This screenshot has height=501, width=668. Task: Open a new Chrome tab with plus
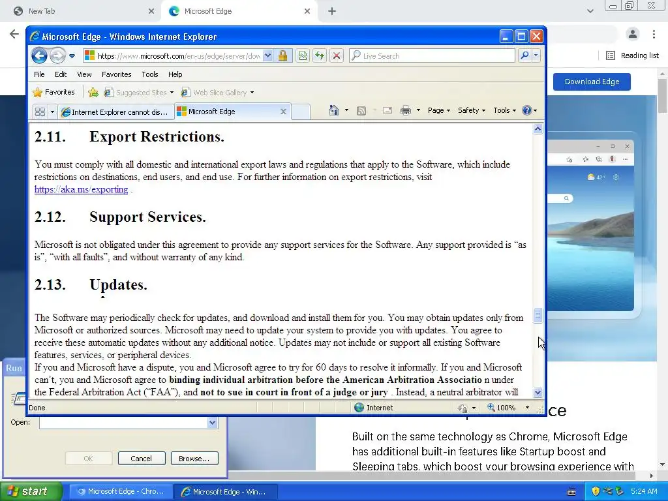point(332,12)
